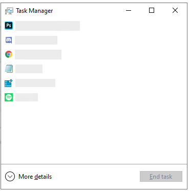Viewport: 189px width, 191px height.
Task: Select the blurred name beside blue grid icon
Action: coord(35,83)
